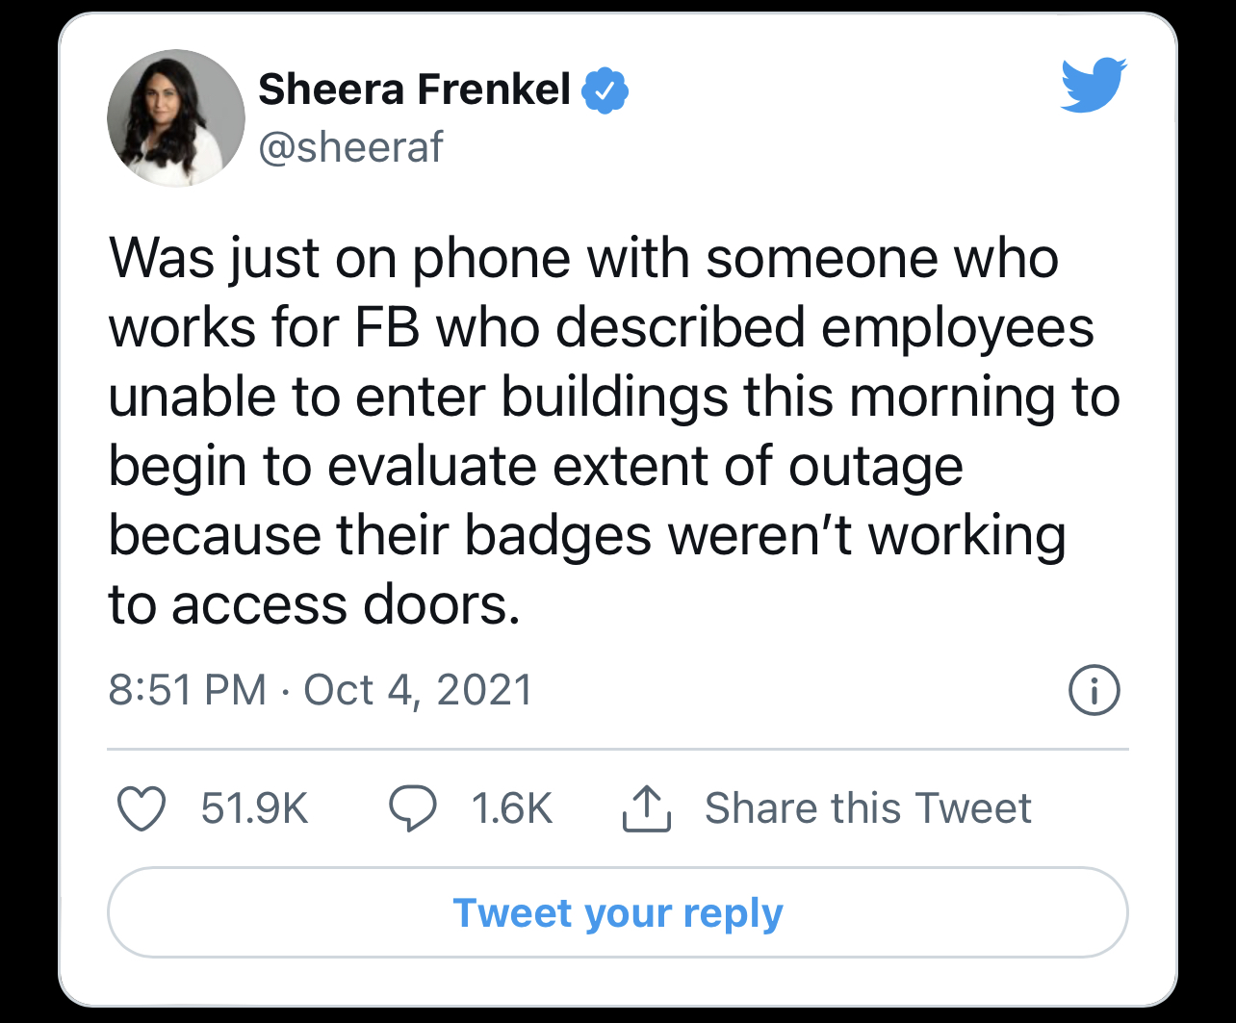The height and width of the screenshot is (1023, 1236).
Task: Click the 'to access doors.' text line
Action: [x=314, y=605]
